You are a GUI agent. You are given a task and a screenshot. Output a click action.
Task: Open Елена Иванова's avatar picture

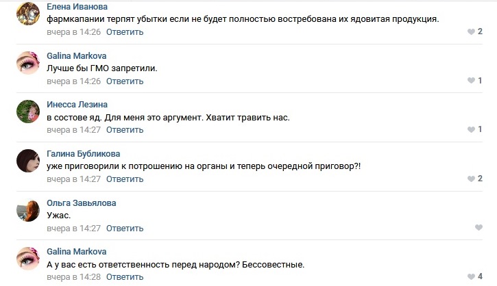(28, 14)
